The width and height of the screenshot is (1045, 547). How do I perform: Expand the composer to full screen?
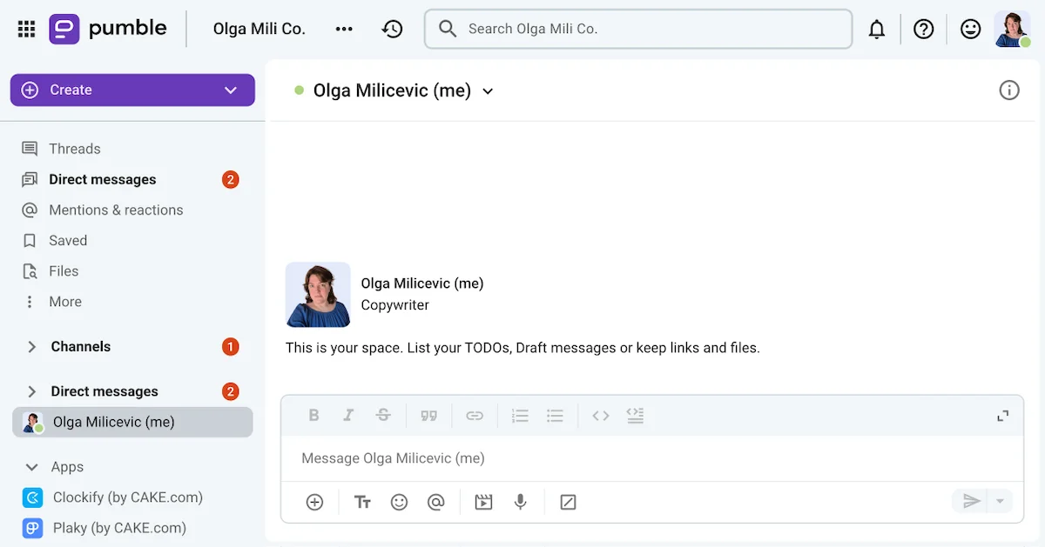[1002, 416]
